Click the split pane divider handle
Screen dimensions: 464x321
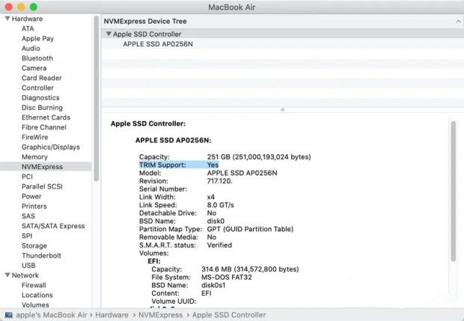[282, 109]
